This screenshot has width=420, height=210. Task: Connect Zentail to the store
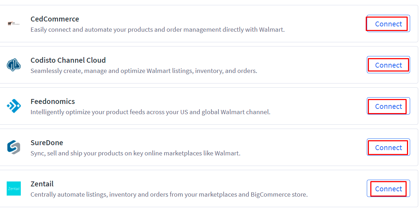tap(388, 189)
